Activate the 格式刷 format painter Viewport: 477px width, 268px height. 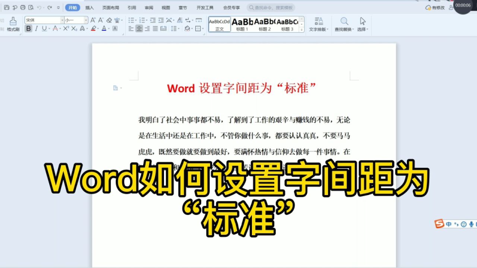point(13,24)
